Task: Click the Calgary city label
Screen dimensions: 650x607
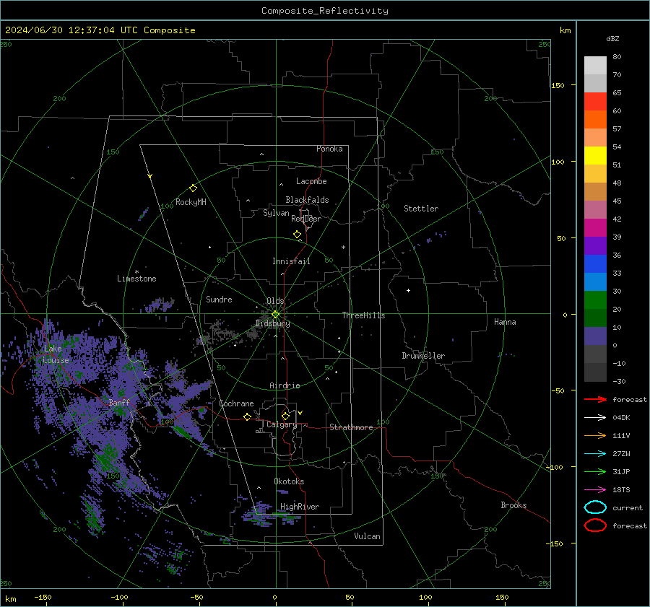Action: pyautogui.click(x=282, y=424)
